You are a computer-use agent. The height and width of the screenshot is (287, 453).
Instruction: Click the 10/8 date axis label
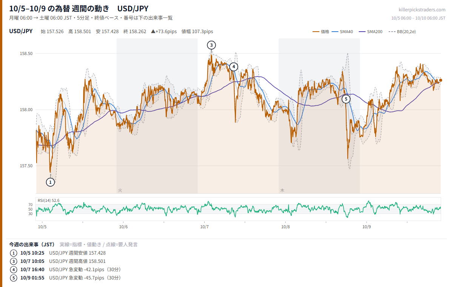(x=286, y=227)
